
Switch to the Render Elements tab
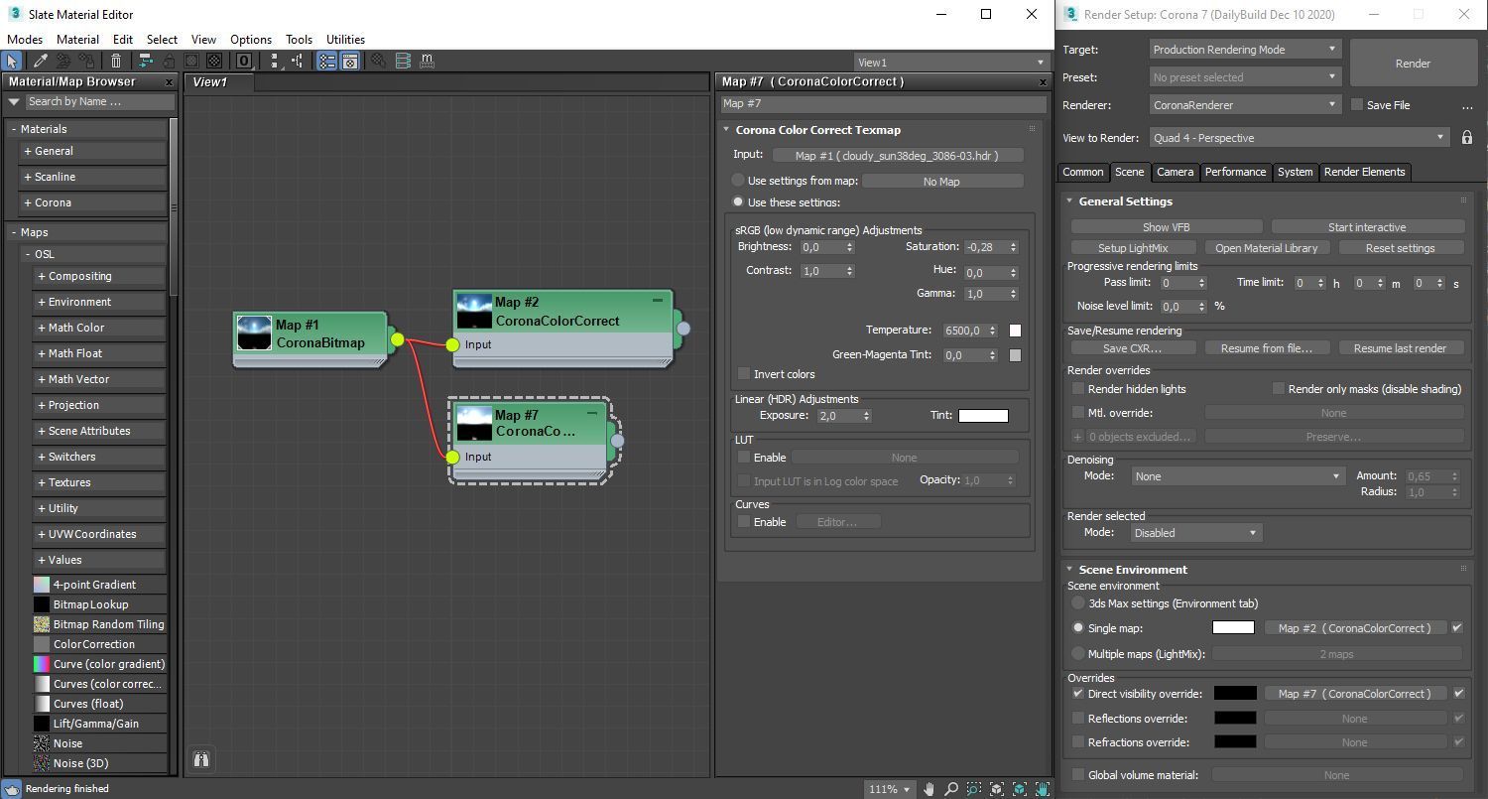1364,172
